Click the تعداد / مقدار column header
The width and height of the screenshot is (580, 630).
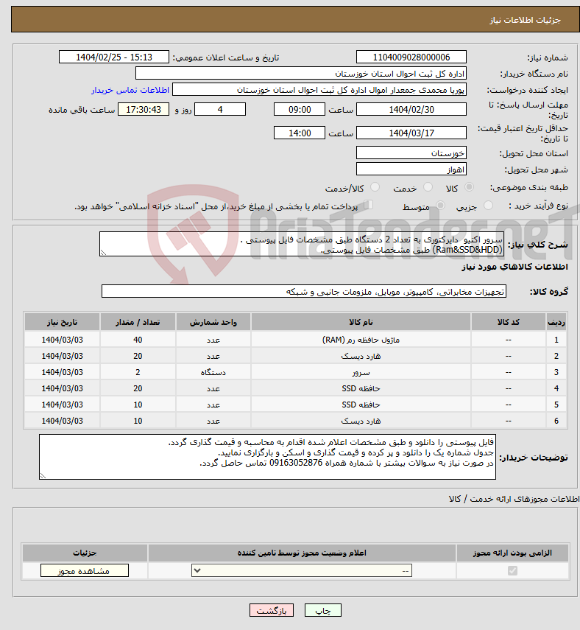(x=138, y=322)
